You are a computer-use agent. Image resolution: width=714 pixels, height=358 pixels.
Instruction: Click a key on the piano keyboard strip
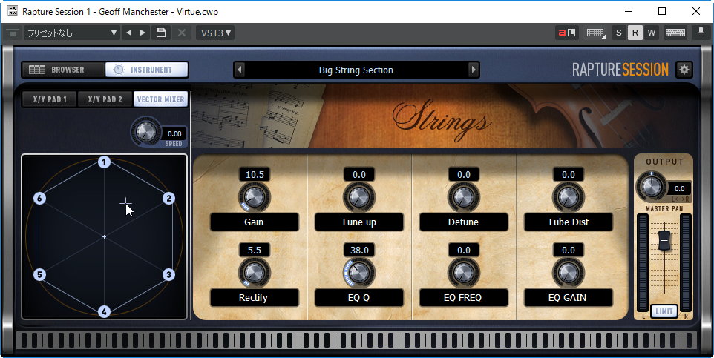point(357,340)
